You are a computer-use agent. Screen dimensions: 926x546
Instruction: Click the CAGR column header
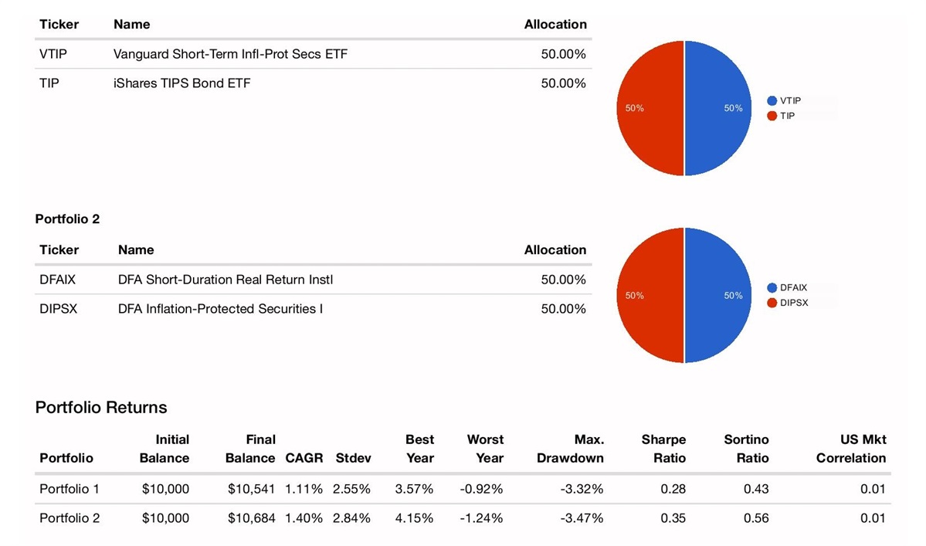coord(304,458)
